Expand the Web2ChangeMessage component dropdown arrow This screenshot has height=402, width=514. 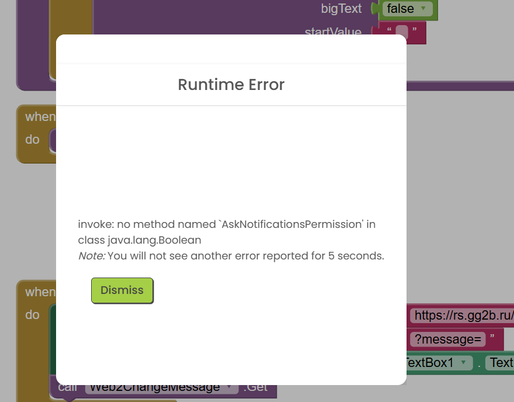coord(230,387)
